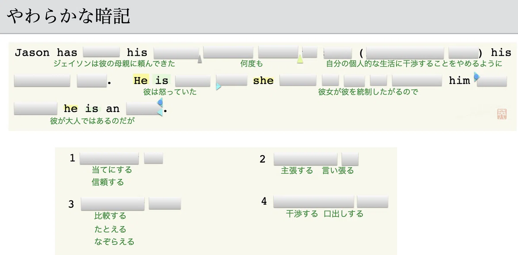Click the highlighted word 'He'
This screenshot has height=255, width=518.
pyautogui.click(x=141, y=80)
